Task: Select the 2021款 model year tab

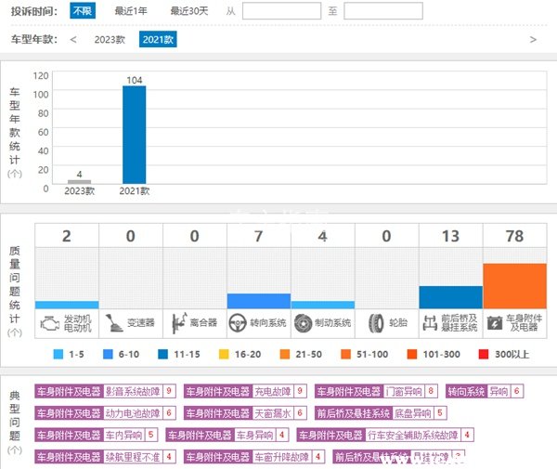Action: pos(158,40)
